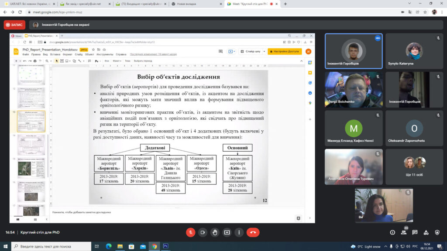Open the activities panel
This screenshot has width=447, height=251.
(426, 233)
